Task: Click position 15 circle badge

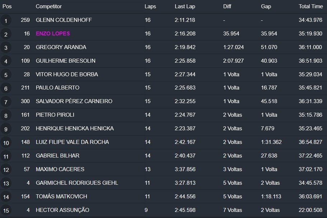Action: click(x=6, y=210)
